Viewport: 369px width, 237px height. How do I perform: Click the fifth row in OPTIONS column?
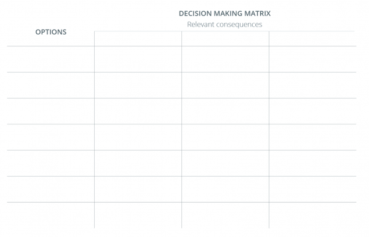pyautogui.click(x=50, y=163)
